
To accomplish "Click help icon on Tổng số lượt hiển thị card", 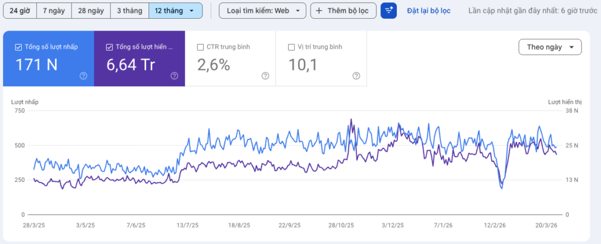I will [x=174, y=76].
